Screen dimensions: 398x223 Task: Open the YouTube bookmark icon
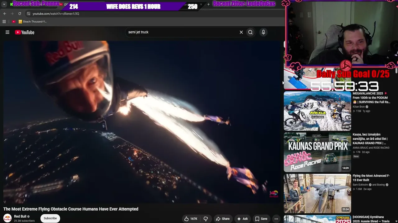14,22
